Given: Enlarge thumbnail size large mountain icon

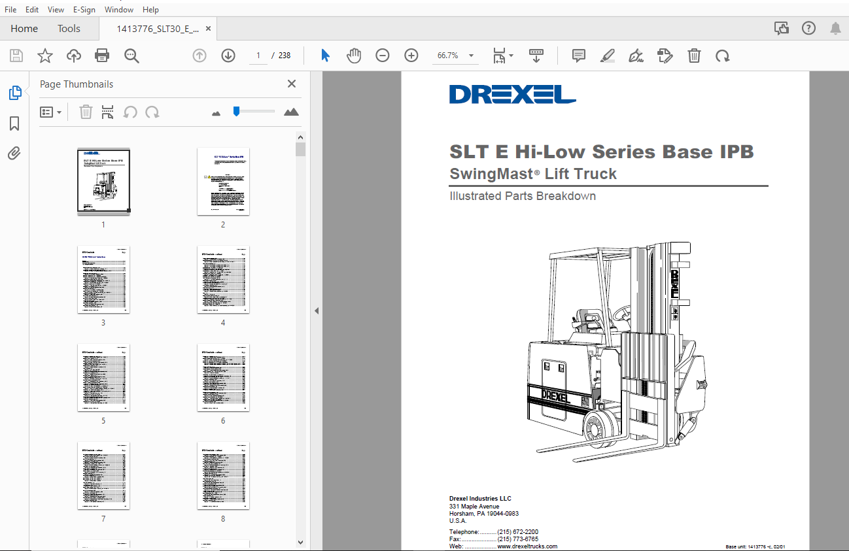Looking at the screenshot, I should coord(291,112).
